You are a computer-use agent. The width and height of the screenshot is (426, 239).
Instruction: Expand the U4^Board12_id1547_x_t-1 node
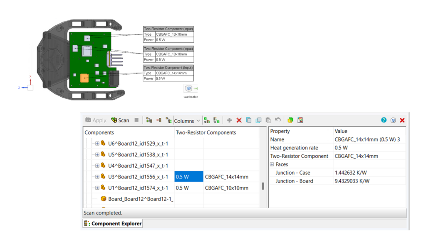coord(97,166)
